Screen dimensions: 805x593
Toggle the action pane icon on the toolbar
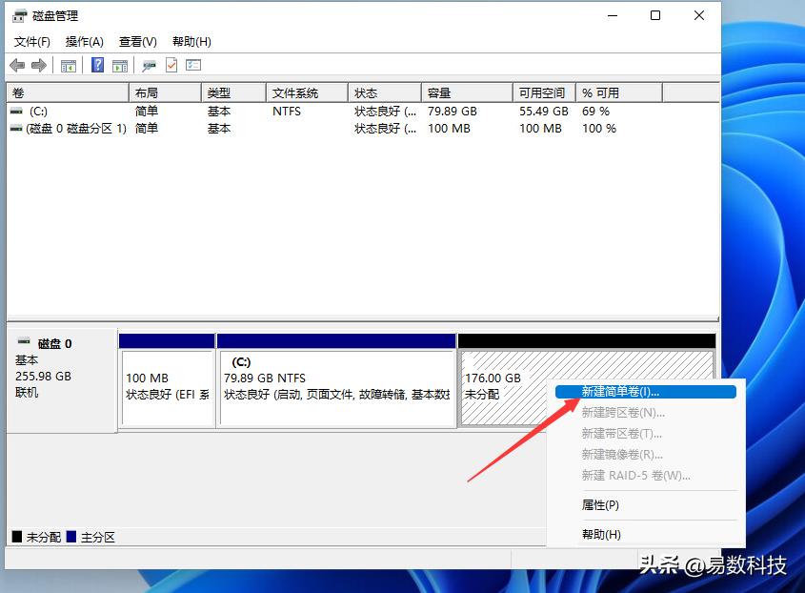click(119, 65)
